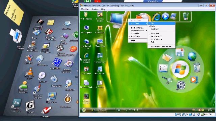This screenshot has height=121, width=216.
Task: Open True Transparency desktop icon
Action: [100, 55]
